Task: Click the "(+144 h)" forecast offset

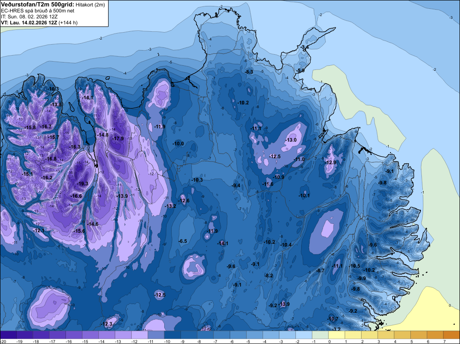Action: pyautogui.click(x=68, y=23)
